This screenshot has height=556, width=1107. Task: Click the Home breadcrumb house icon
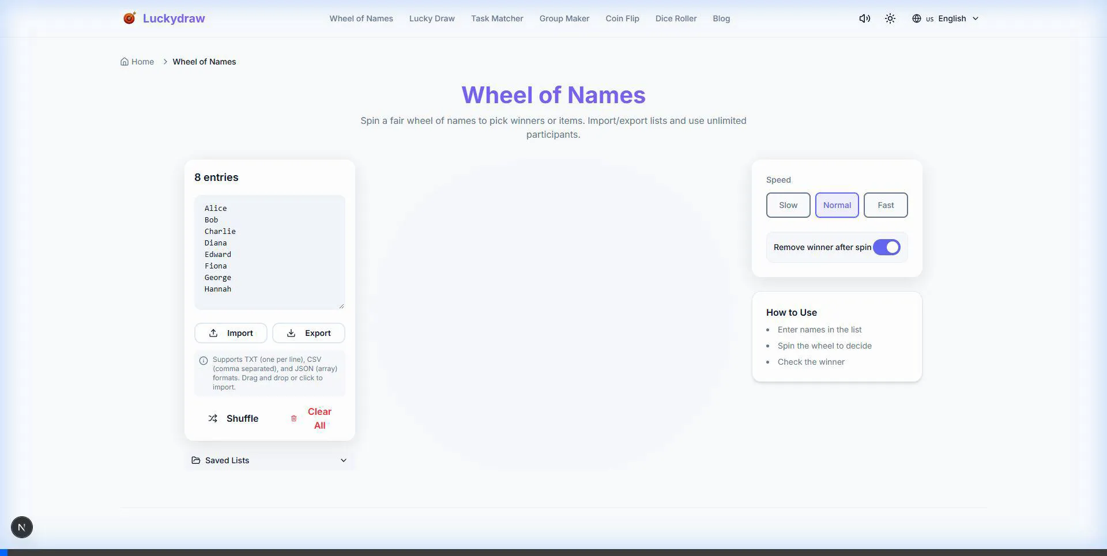[125, 62]
